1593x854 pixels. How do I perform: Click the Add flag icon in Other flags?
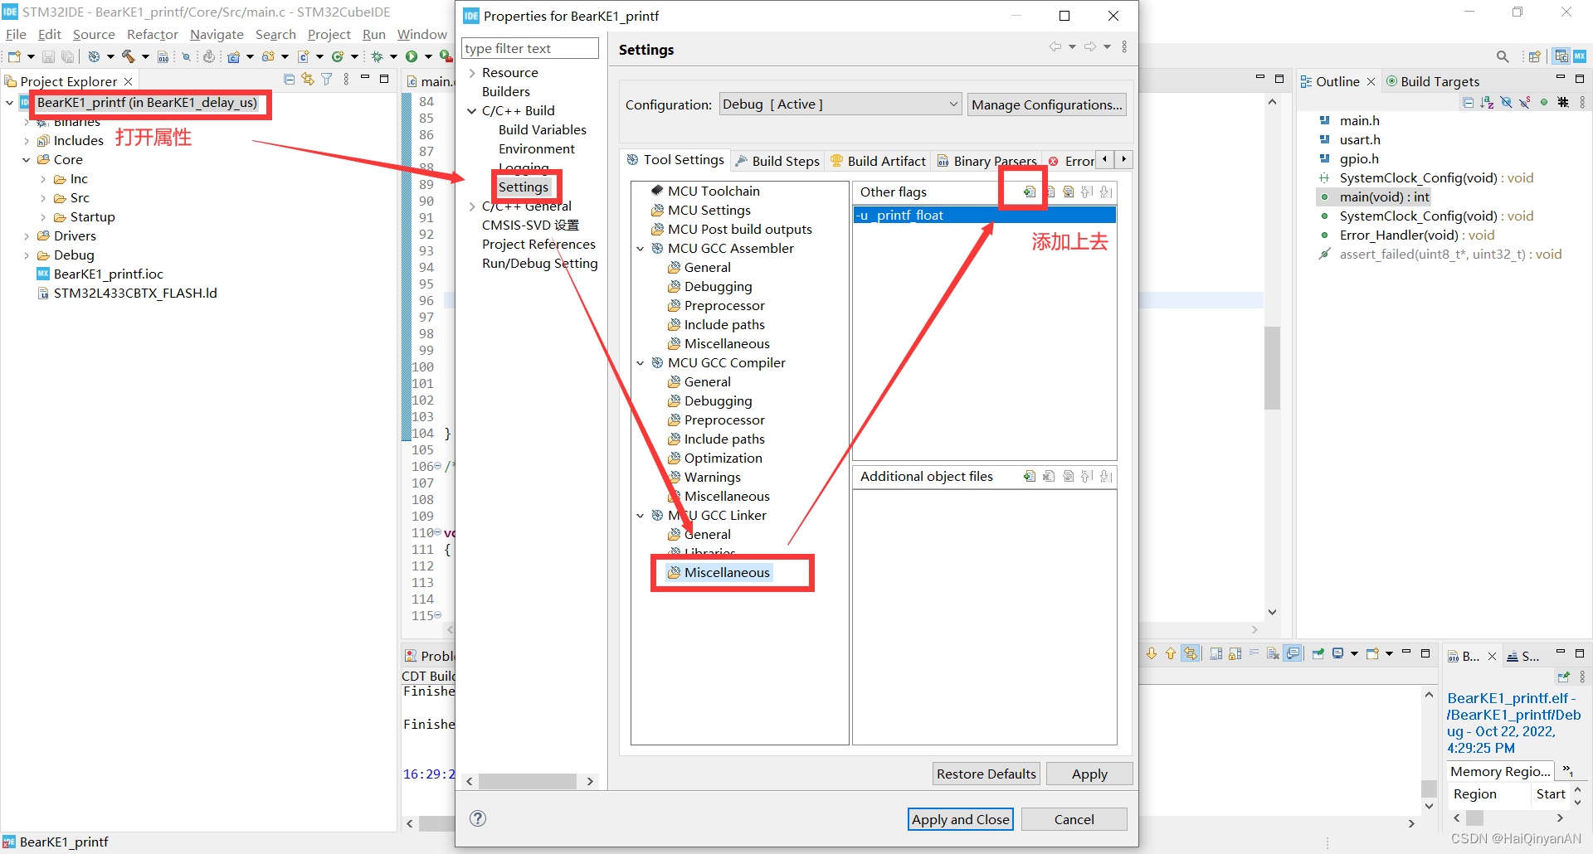click(x=1029, y=192)
